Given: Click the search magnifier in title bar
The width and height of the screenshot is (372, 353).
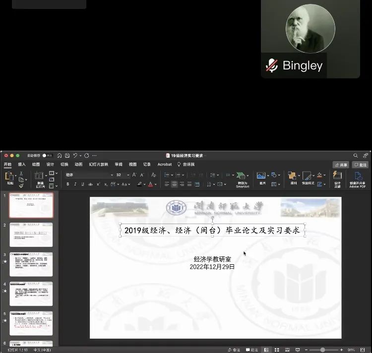Looking at the screenshot, I should pos(356,156).
